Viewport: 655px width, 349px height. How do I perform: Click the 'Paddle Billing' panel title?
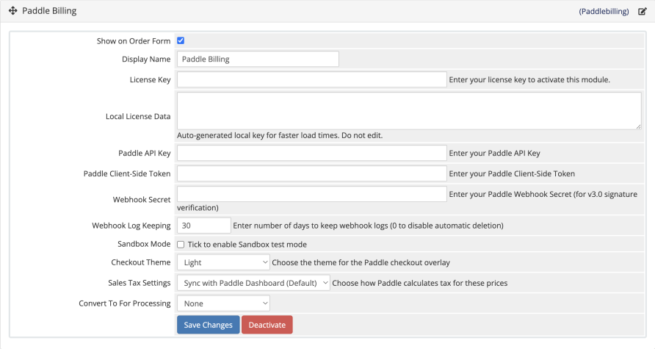[x=49, y=11]
